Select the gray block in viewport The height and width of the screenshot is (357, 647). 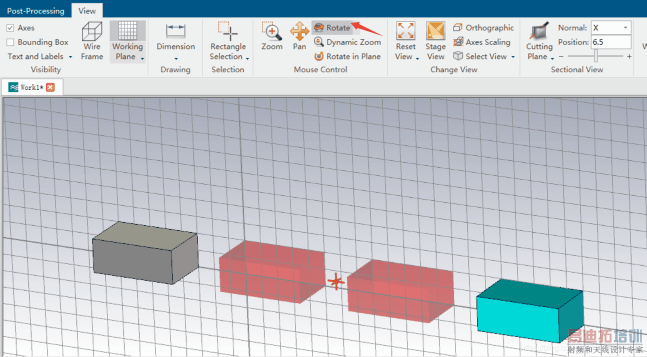(145, 253)
